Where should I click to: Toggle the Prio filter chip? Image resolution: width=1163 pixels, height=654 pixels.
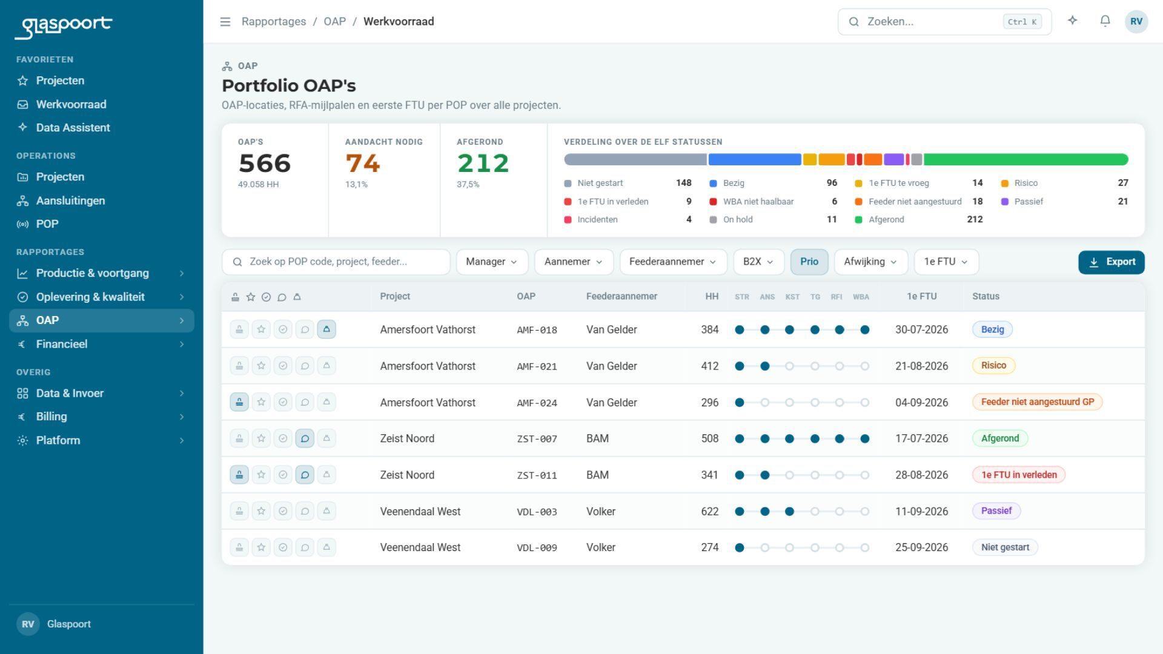point(809,262)
